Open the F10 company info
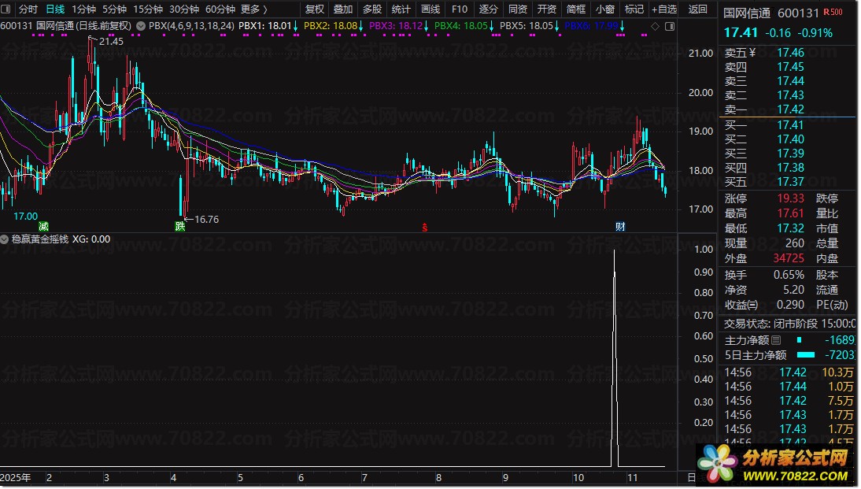Image resolution: width=861 pixels, height=489 pixels. point(459,9)
